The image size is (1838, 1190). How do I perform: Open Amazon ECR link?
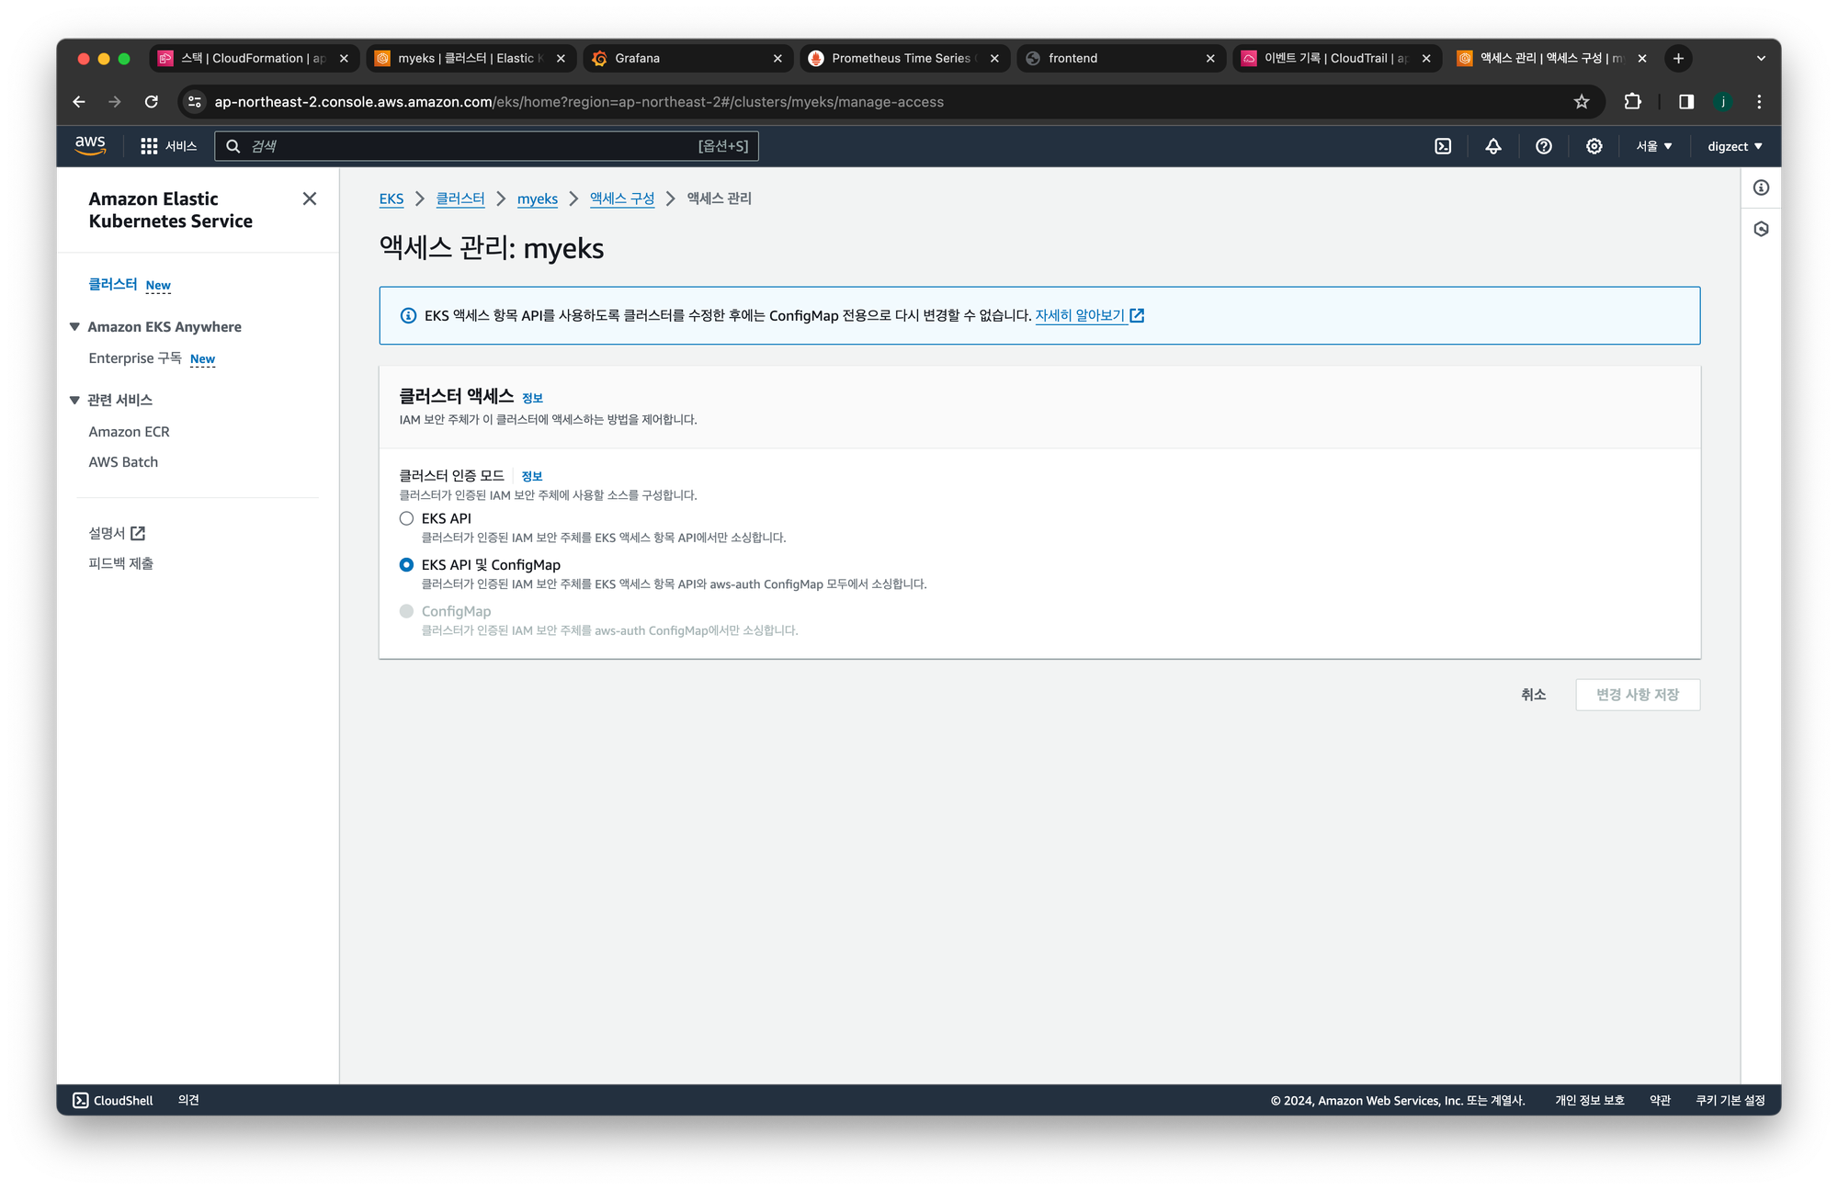pos(129,432)
